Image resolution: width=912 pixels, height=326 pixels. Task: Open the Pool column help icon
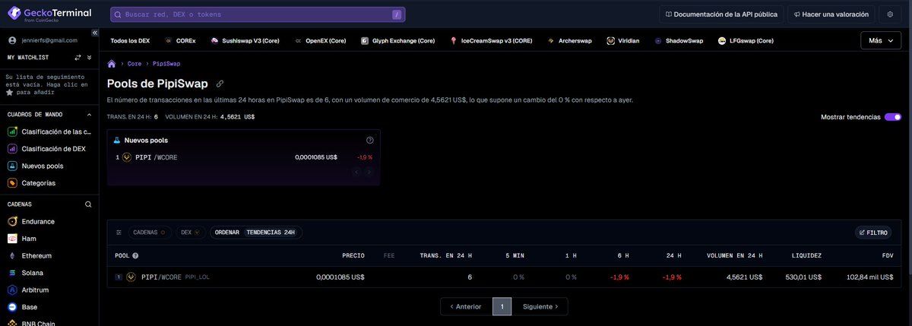point(135,256)
